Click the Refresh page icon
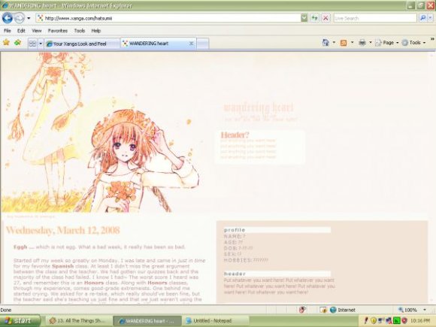Viewport: 436px width, 327px height. pyautogui.click(x=314, y=18)
